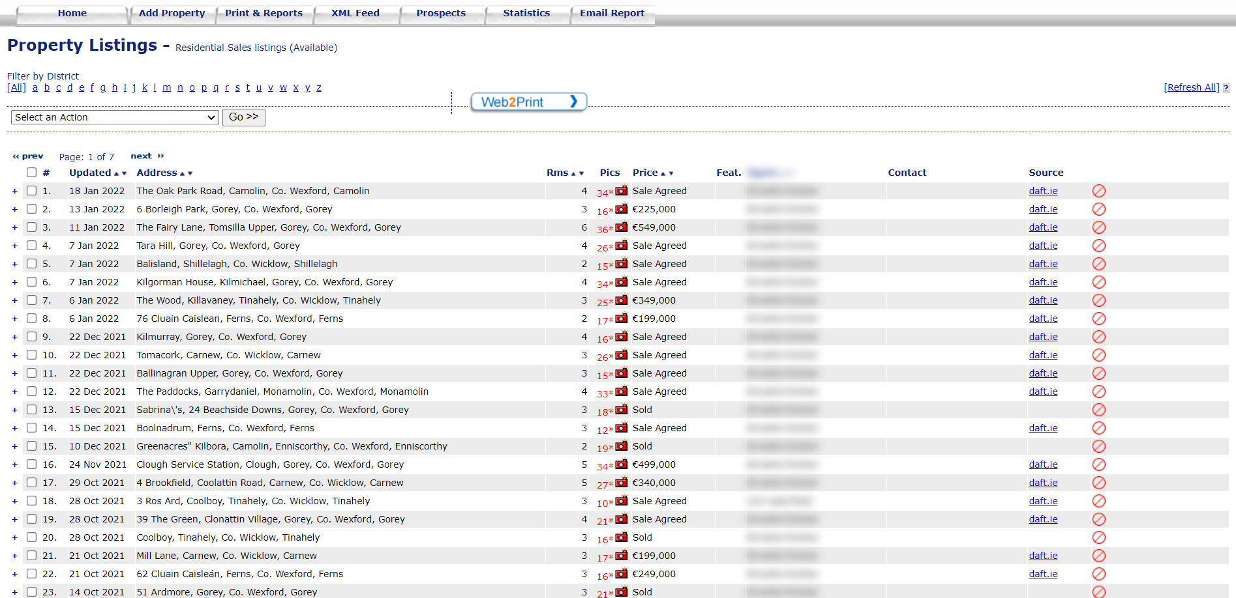Open the Add Property tab
This screenshot has width=1236, height=598.
(x=172, y=13)
